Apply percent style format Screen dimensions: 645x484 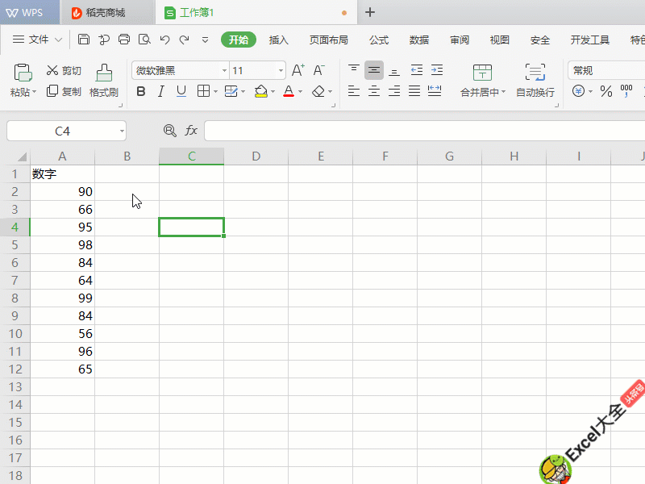606,91
